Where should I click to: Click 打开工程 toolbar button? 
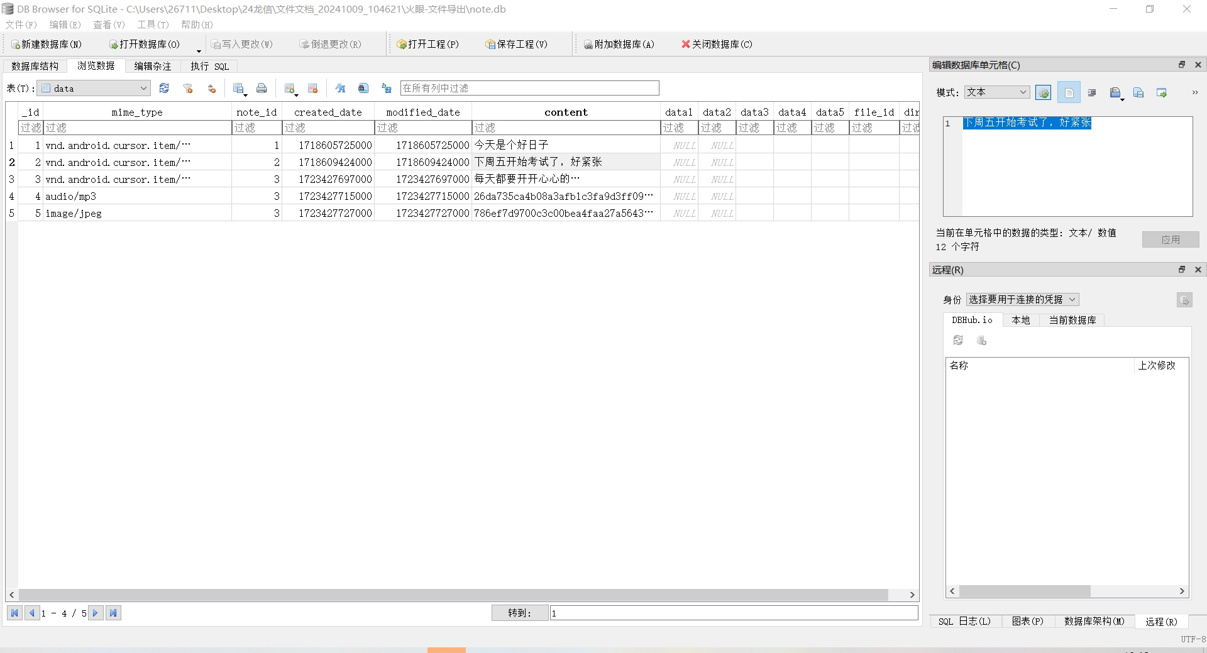point(427,44)
